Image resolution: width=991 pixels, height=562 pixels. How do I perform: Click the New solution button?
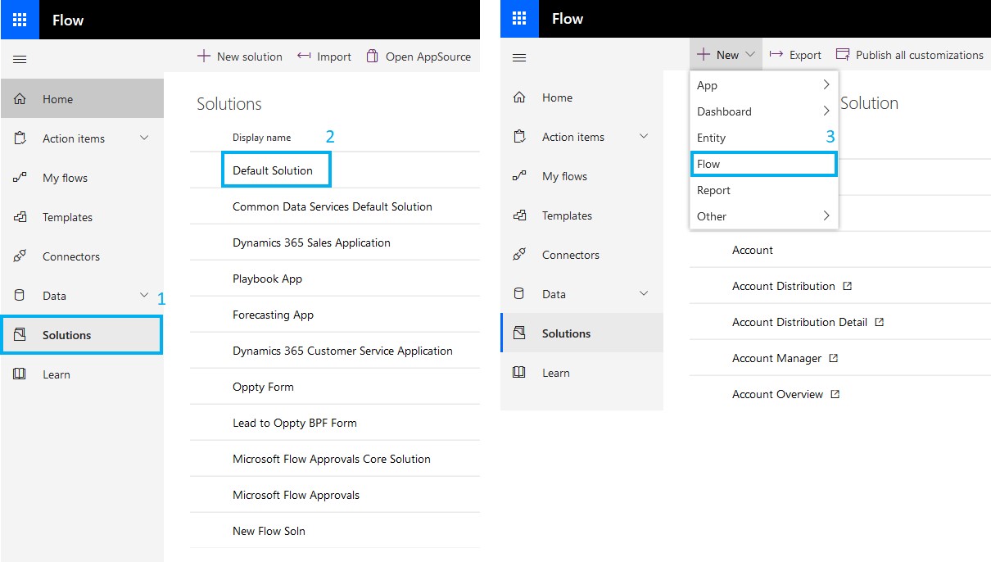click(x=240, y=57)
